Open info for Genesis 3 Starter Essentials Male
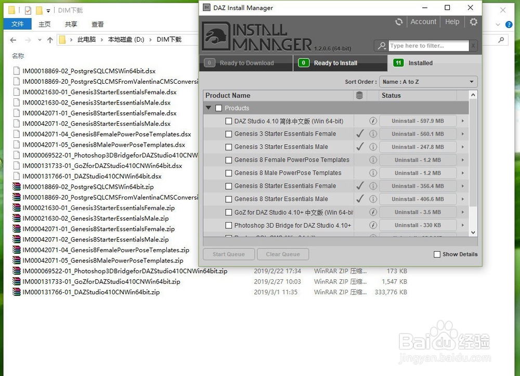520x376 pixels. point(373,147)
